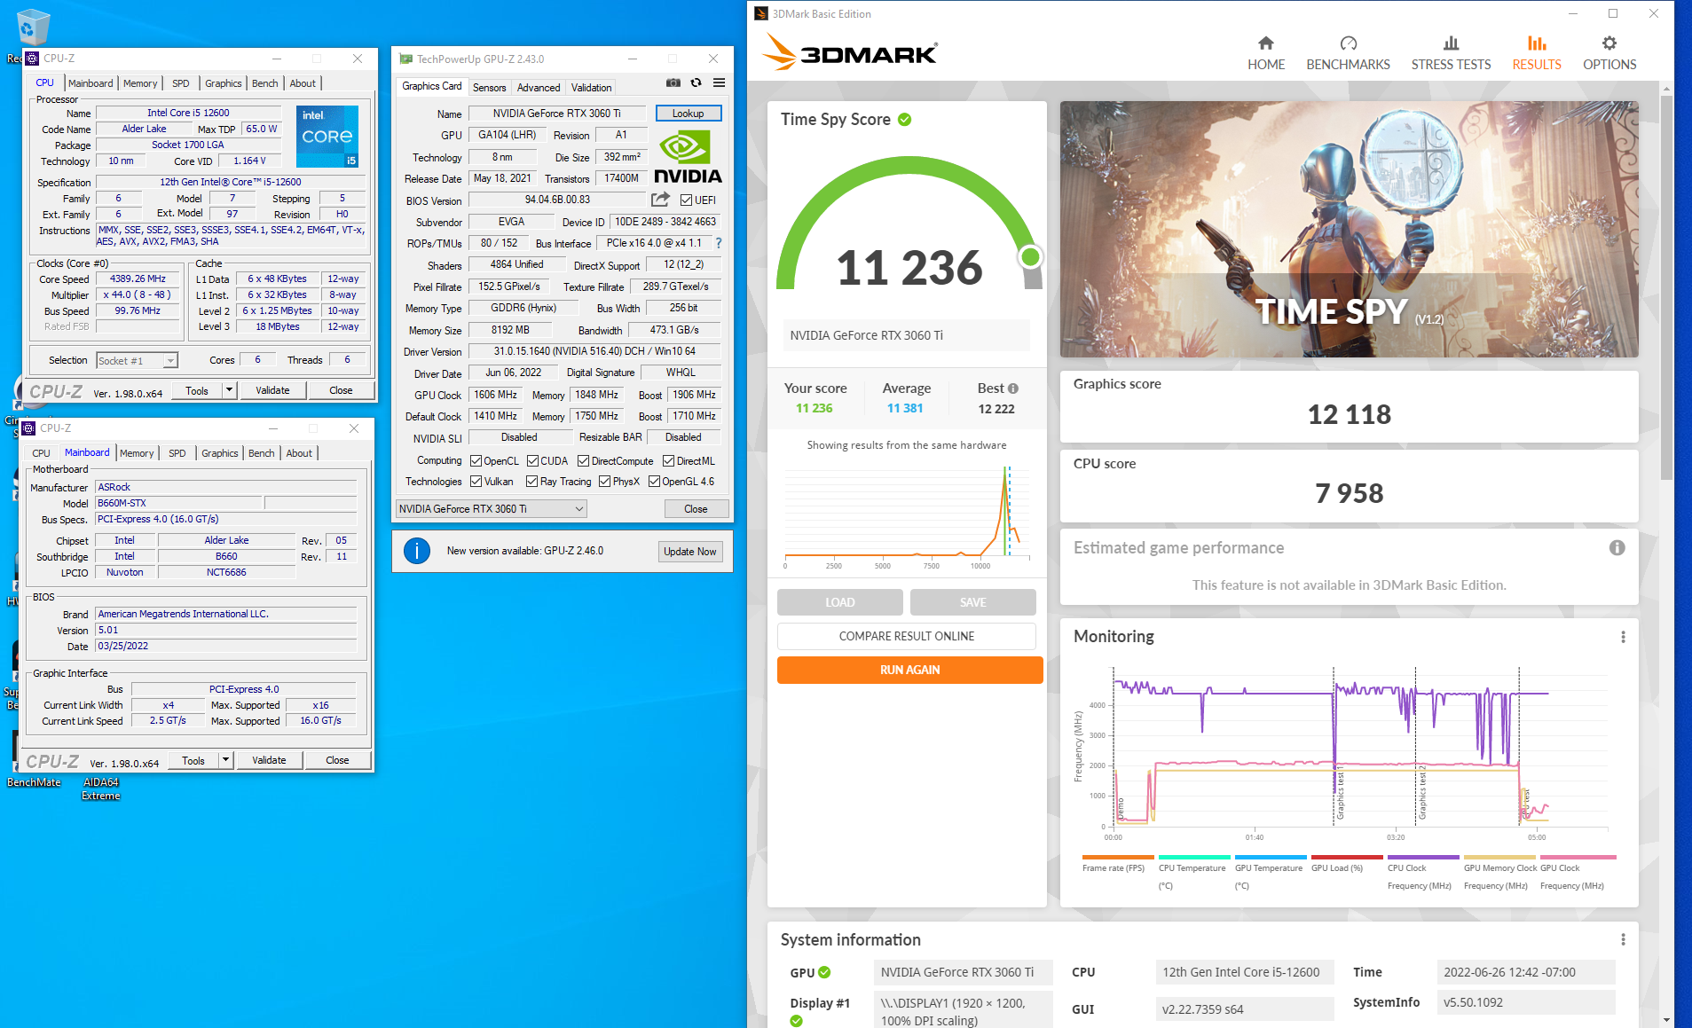Toggle the DirectCompute checkbox
This screenshot has width=1692, height=1028.
click(x=583, y=461)
